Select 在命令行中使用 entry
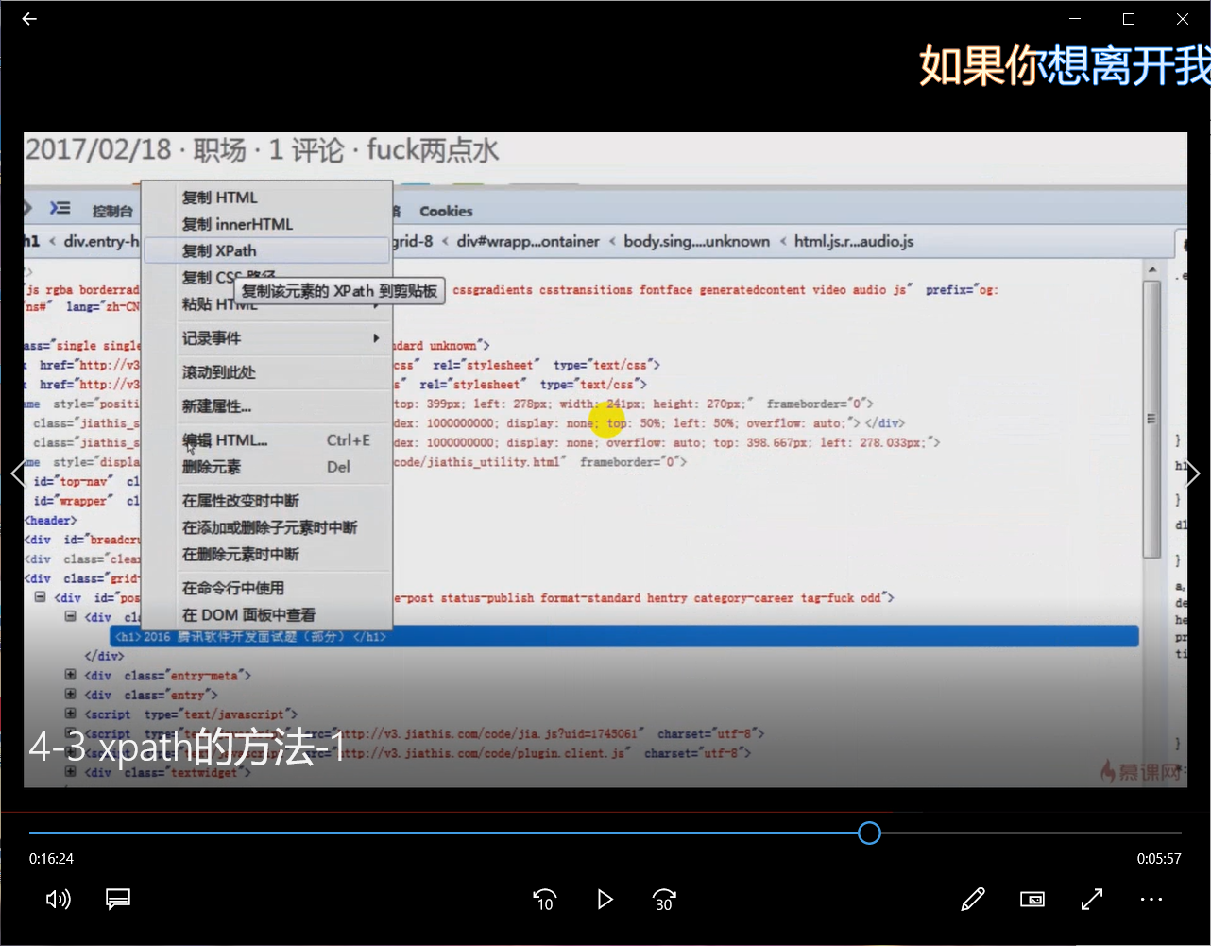1211x946 pixels. point(266,588)
